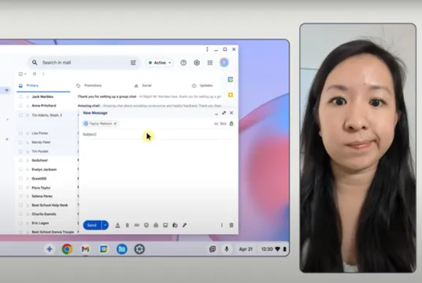The height and width of the screenshot is (283, 422).
Task: Insert signature with the pen icon
Action: point(184,225)
